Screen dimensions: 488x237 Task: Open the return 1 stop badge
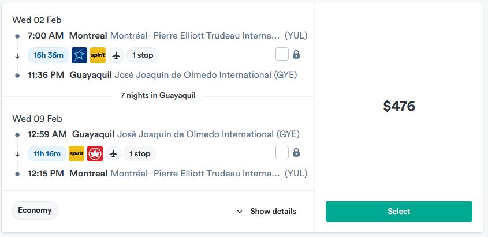140,154
